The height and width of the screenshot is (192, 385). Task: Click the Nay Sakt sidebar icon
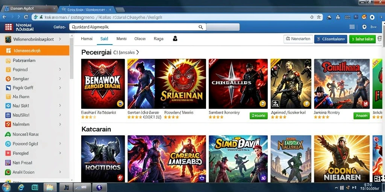[8, 106]
